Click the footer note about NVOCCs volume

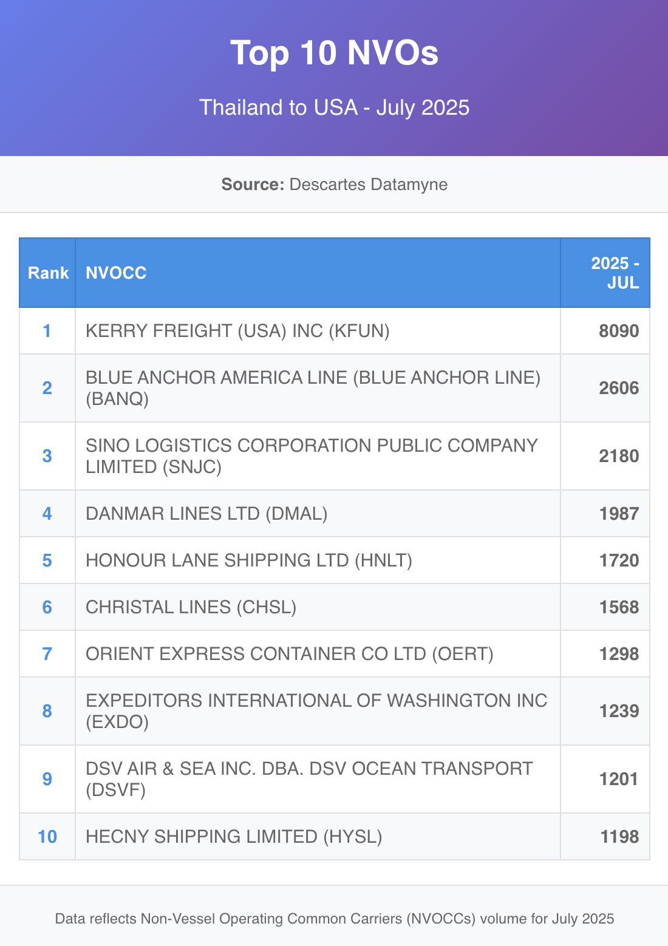click(334, 919)
